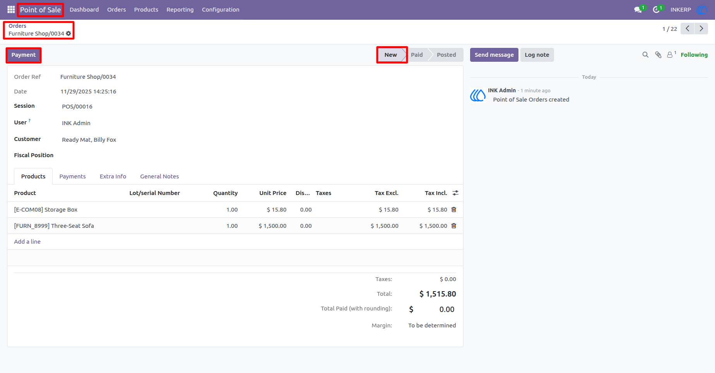The width and height of the screenshot is (715, 373).
Task: Open the Configuration menu
Action: [x=221, y=10]
